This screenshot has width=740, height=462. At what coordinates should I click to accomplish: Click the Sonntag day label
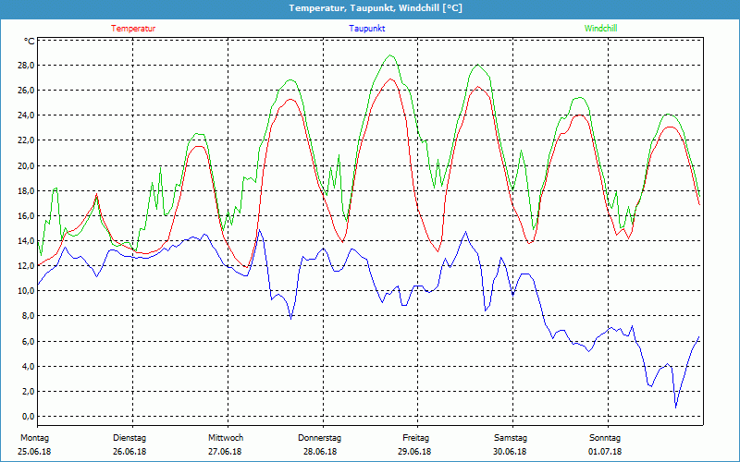pos(605,438)
